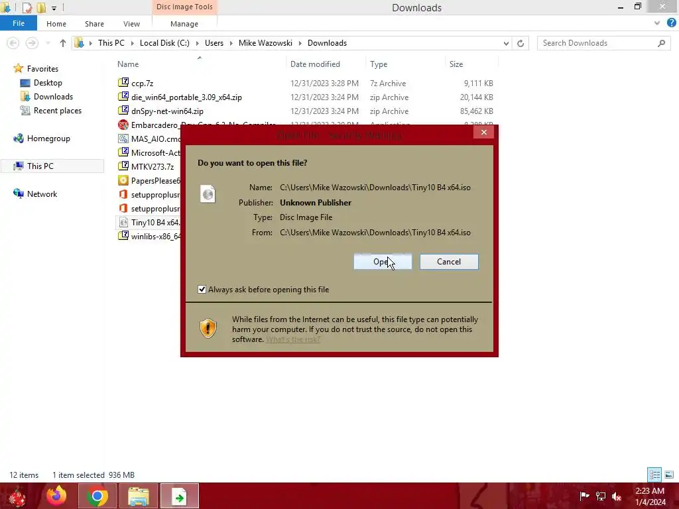Close the Open File security warning dialog
This screenshot has height=509, width=679.
tap(483, 132)
